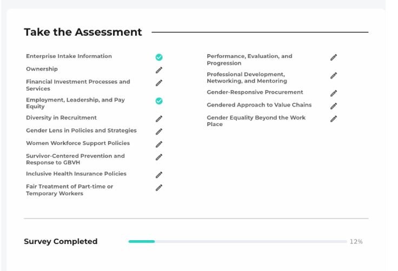398x271 pixels.
Task: Edit Gender Lens in Policies and Strategies
Action: [159, 131]
